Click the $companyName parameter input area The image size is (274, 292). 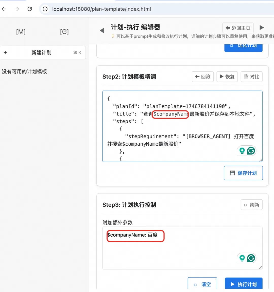(135, 235)
